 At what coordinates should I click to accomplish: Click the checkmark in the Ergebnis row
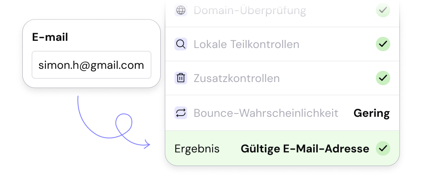[x=383, y=149]
